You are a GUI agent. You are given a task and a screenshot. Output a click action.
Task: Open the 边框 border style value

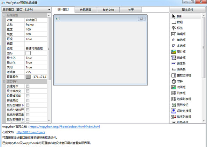click(x=36, y=49)
